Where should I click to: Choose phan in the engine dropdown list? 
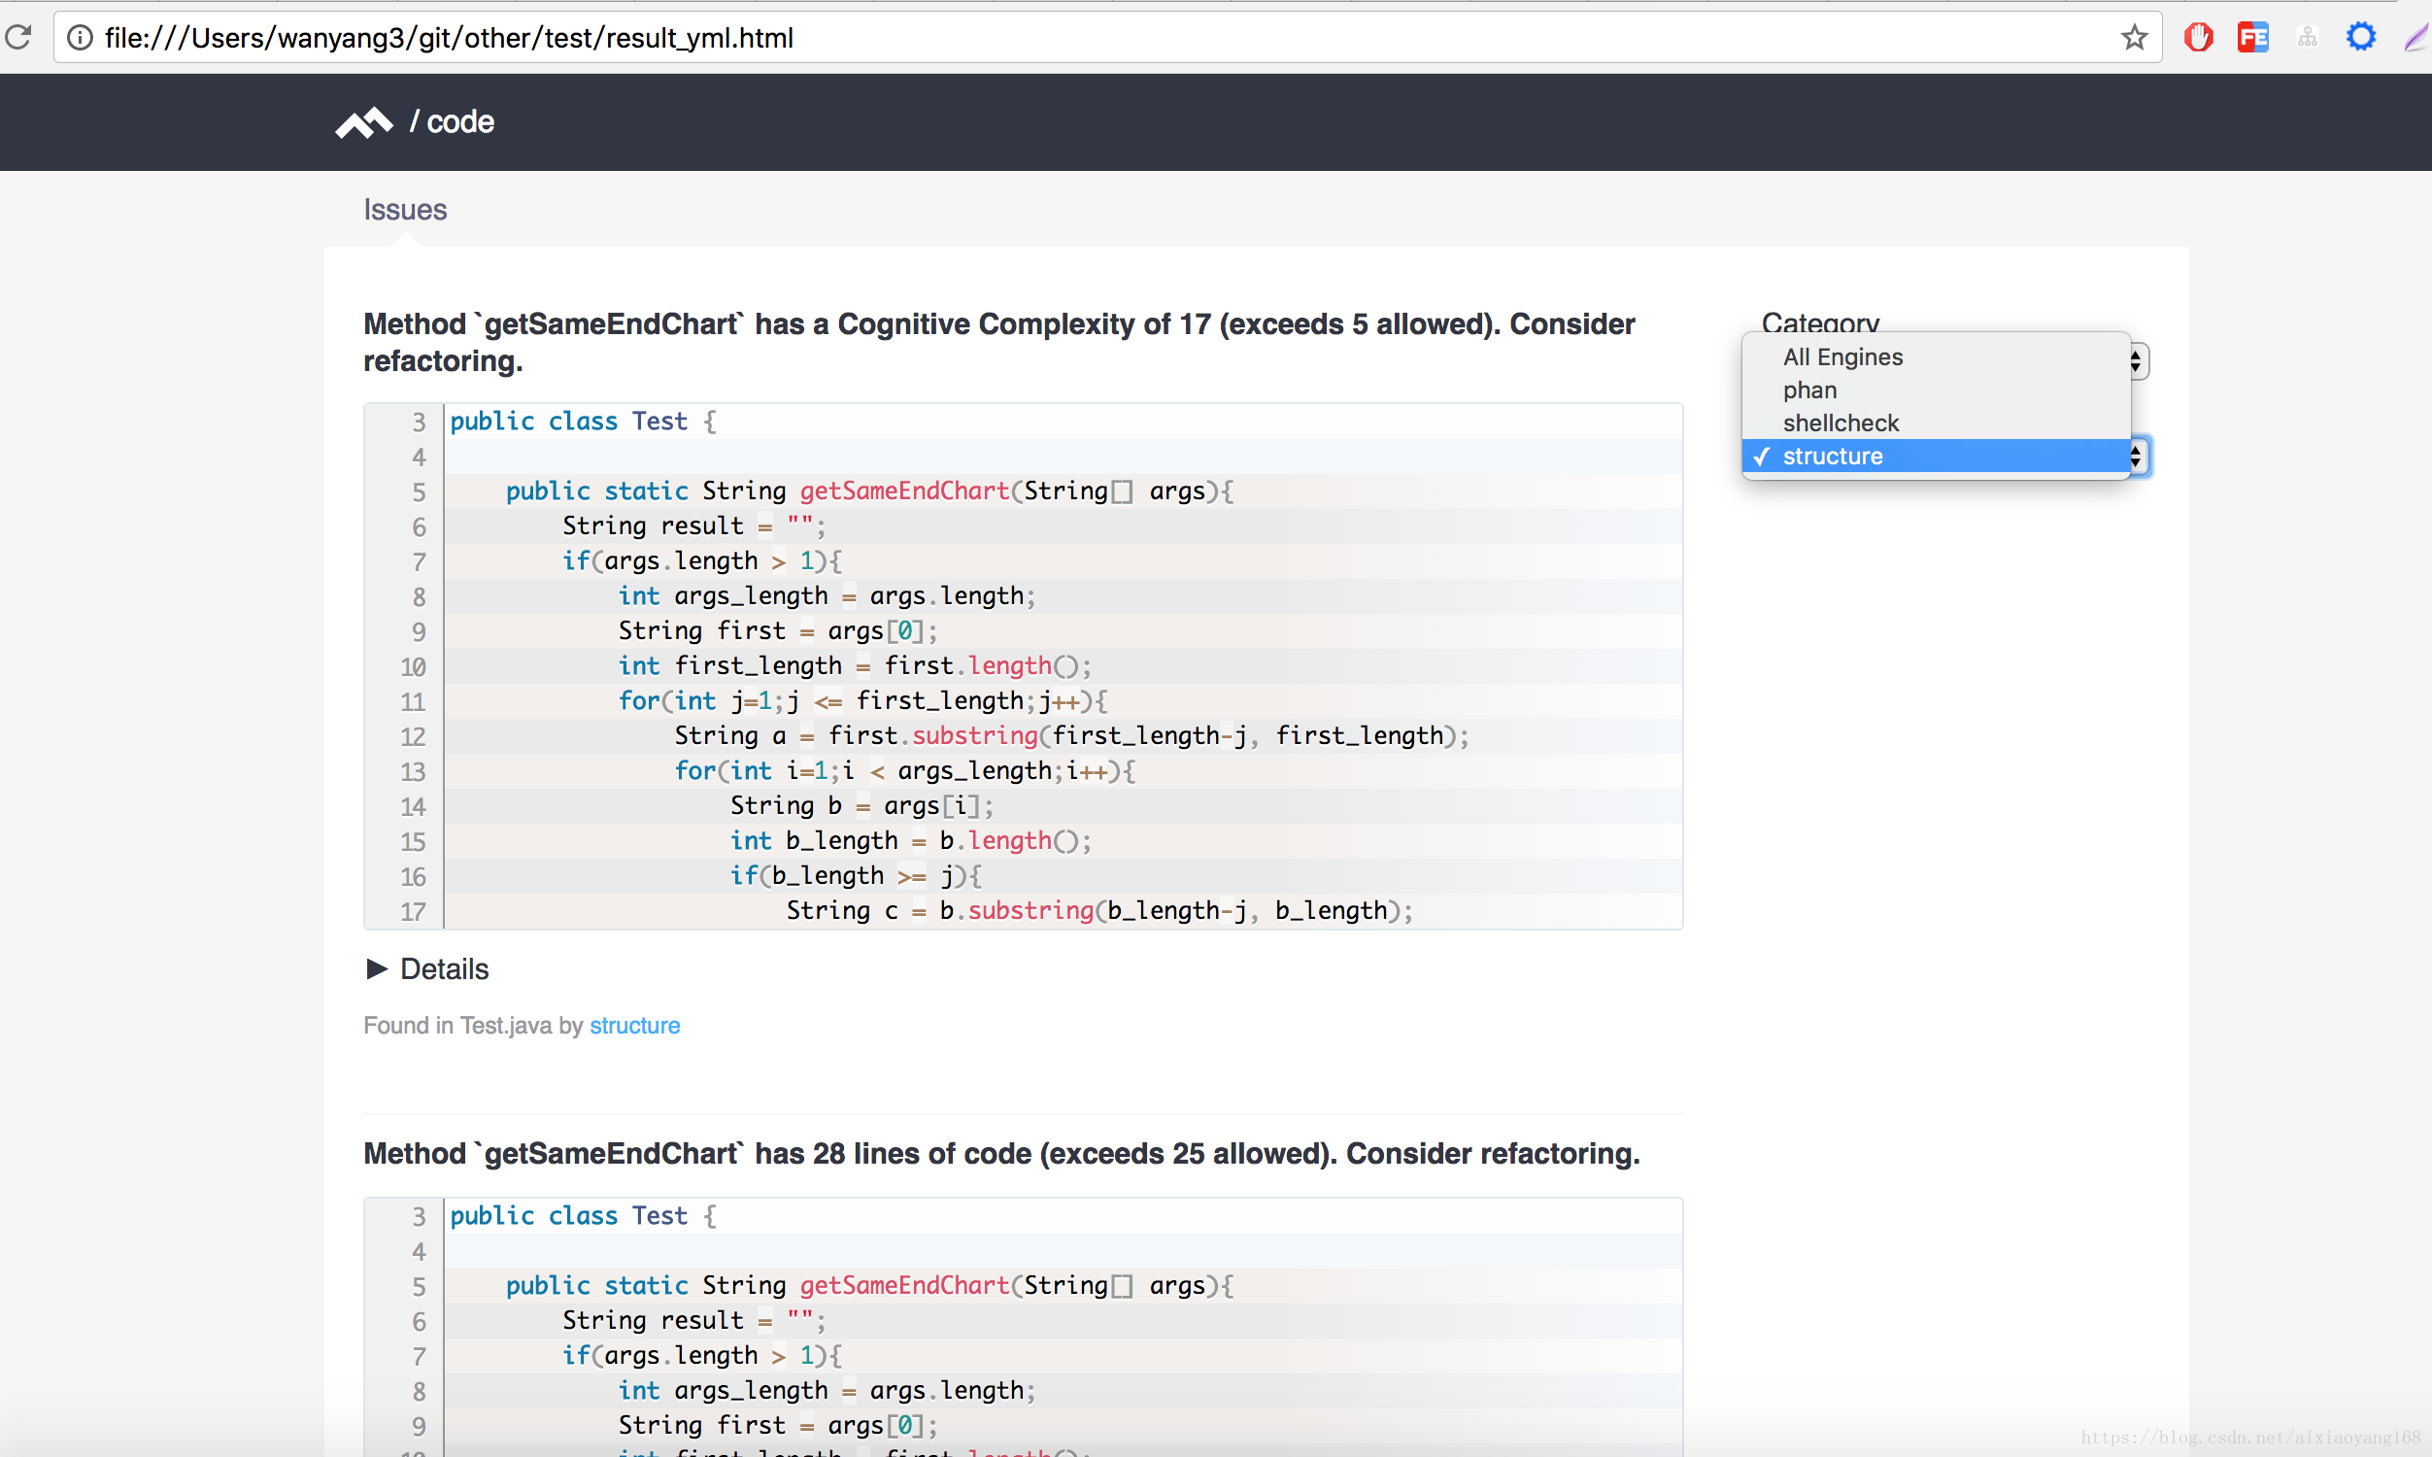click(x=1936, y=390)
